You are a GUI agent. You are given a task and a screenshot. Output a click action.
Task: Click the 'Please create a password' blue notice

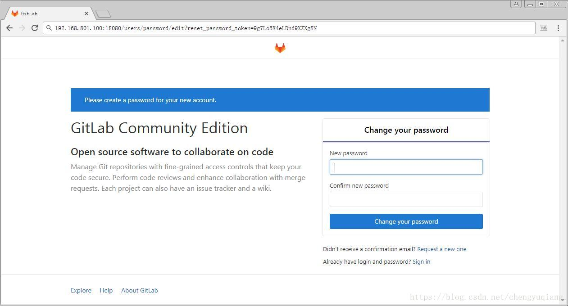click(x=280, y=100)
